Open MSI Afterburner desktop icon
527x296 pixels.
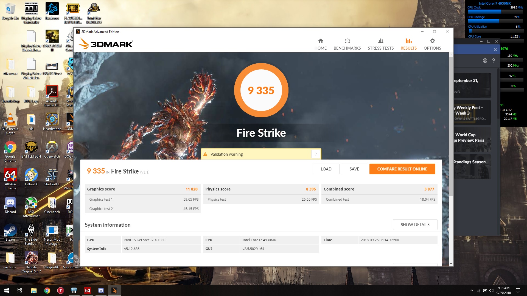pos(31,207)
